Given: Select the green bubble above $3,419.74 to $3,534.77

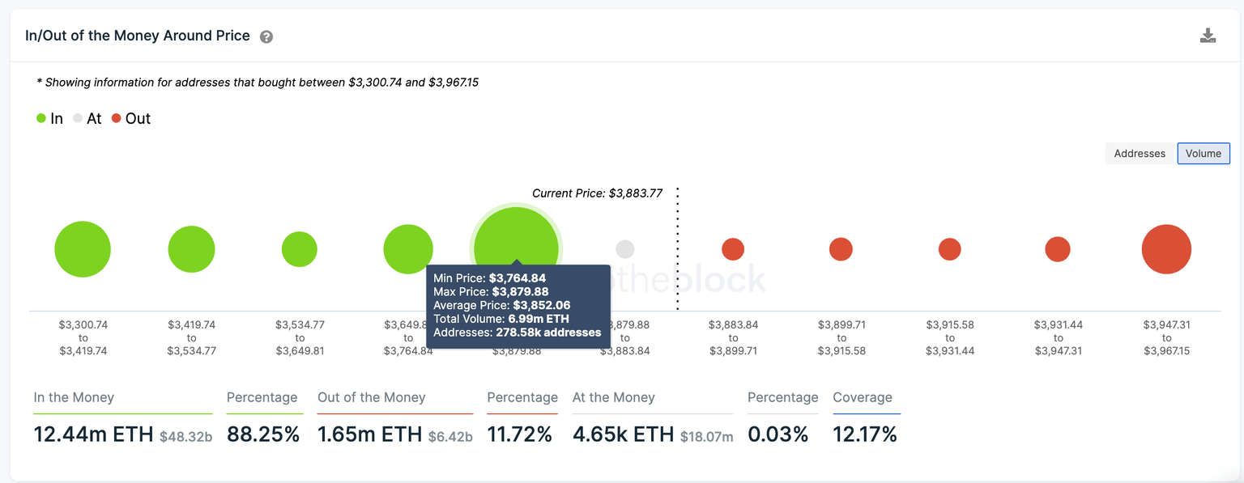Looking at the screenshot, I should point(191,249).
